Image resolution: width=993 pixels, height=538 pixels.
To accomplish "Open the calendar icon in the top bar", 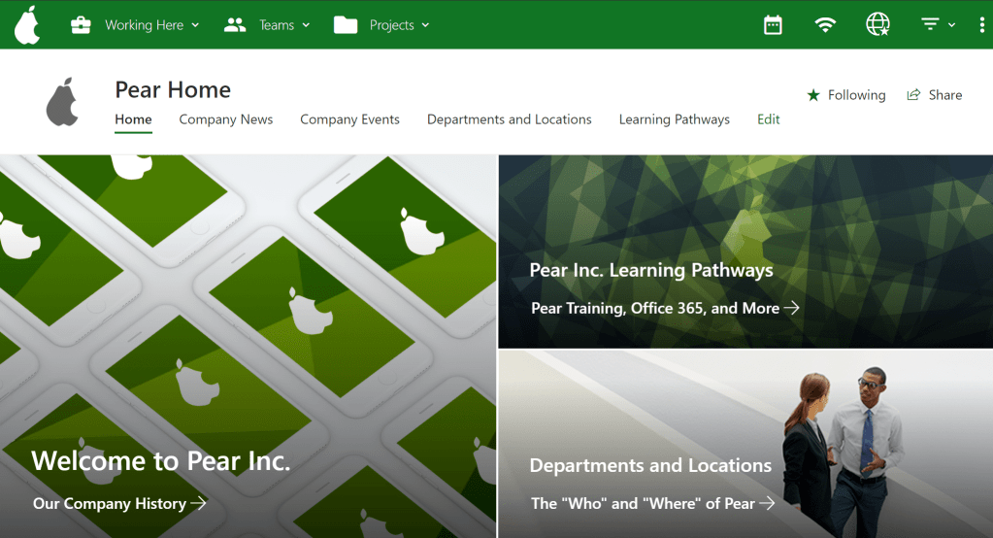I will point(773,25).
